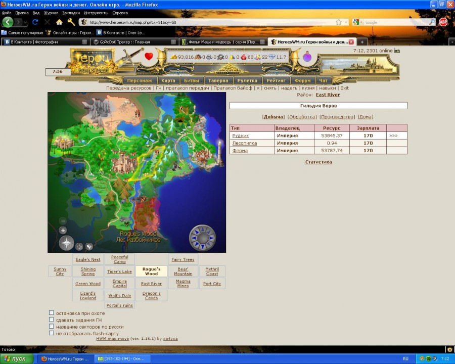Close the active HeroesWM.ru tab
Image resolution: width=455 pixels, height=364 pixels.
(351, 42)
